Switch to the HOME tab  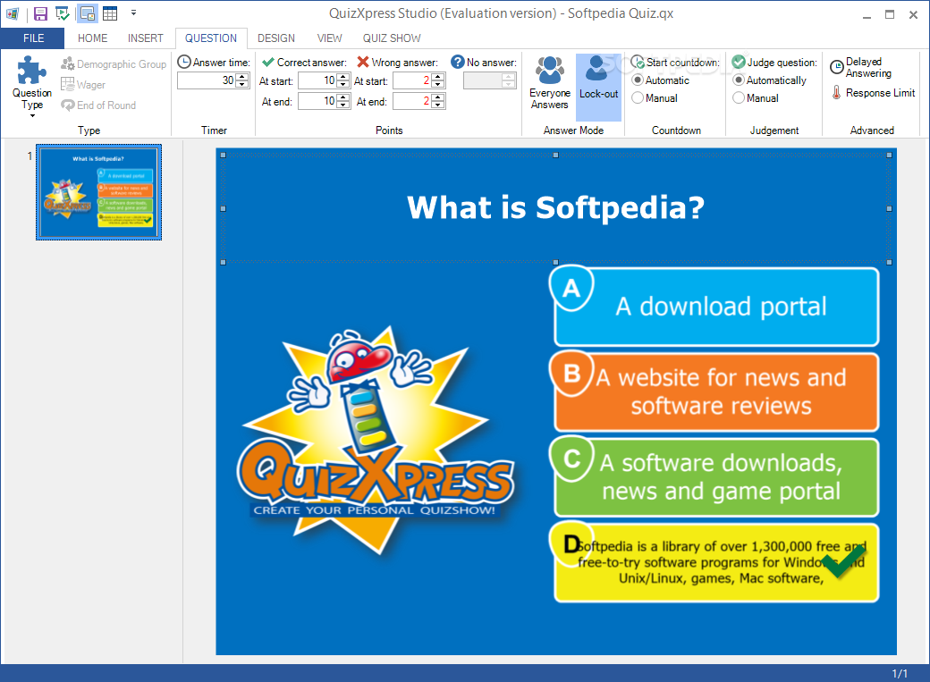92,38
